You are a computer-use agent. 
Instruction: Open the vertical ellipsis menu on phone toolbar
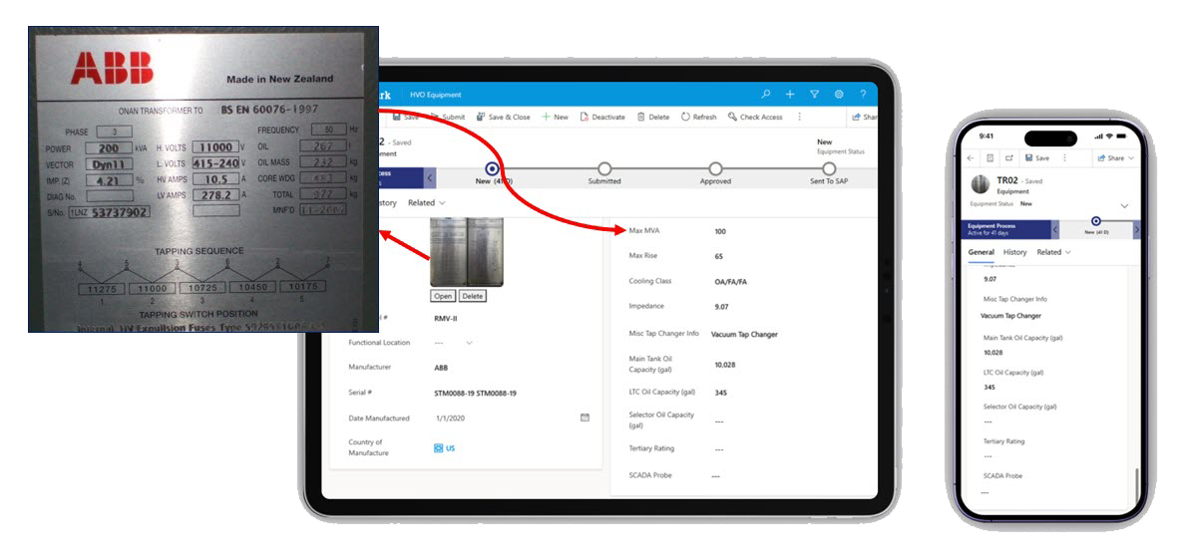click(x=1065, y=158)
